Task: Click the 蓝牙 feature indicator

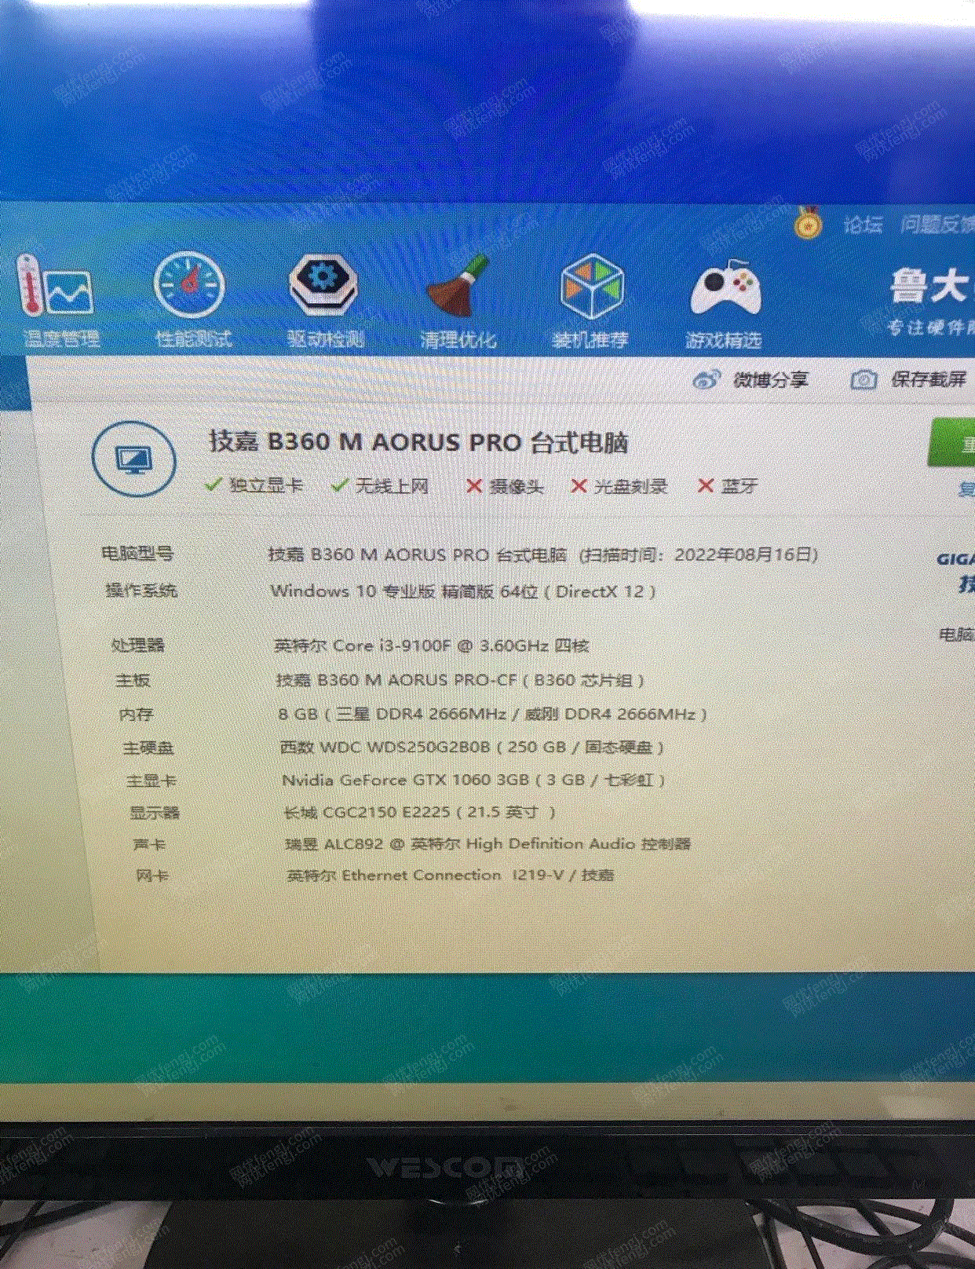Action: pyautogui.click(x=728, y=487)
